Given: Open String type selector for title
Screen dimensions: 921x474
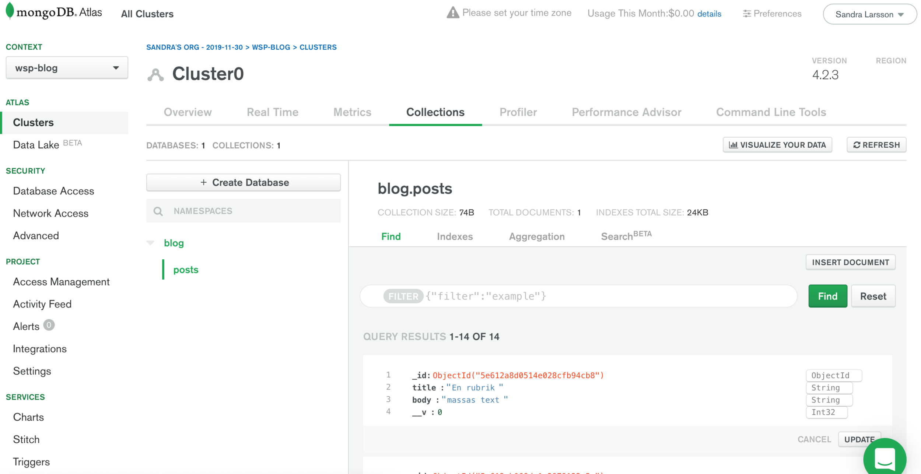Looking at the screenshot, I should pyautogui.click(x=829, y=387).
